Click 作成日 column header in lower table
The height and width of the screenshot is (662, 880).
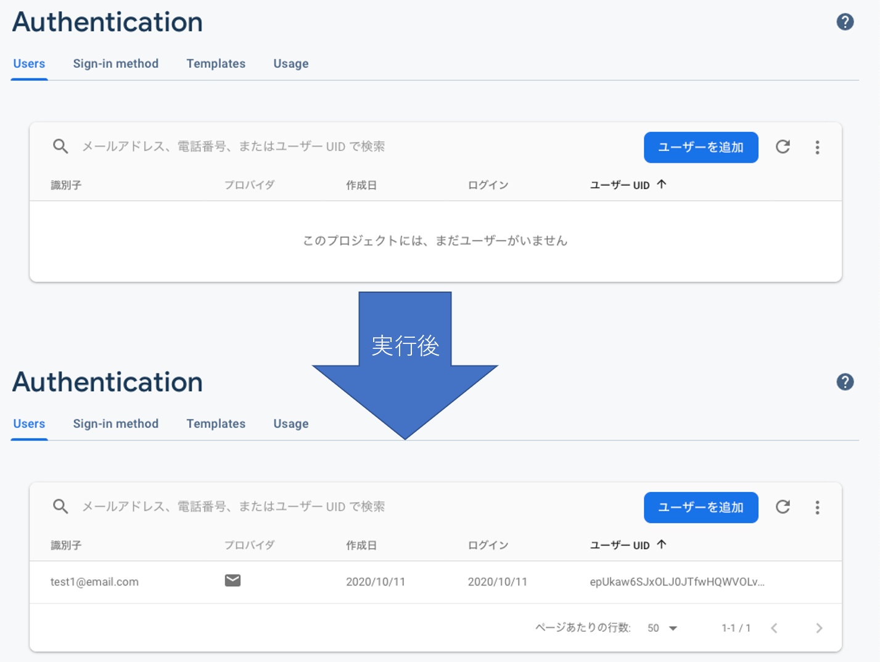(361, 545)
